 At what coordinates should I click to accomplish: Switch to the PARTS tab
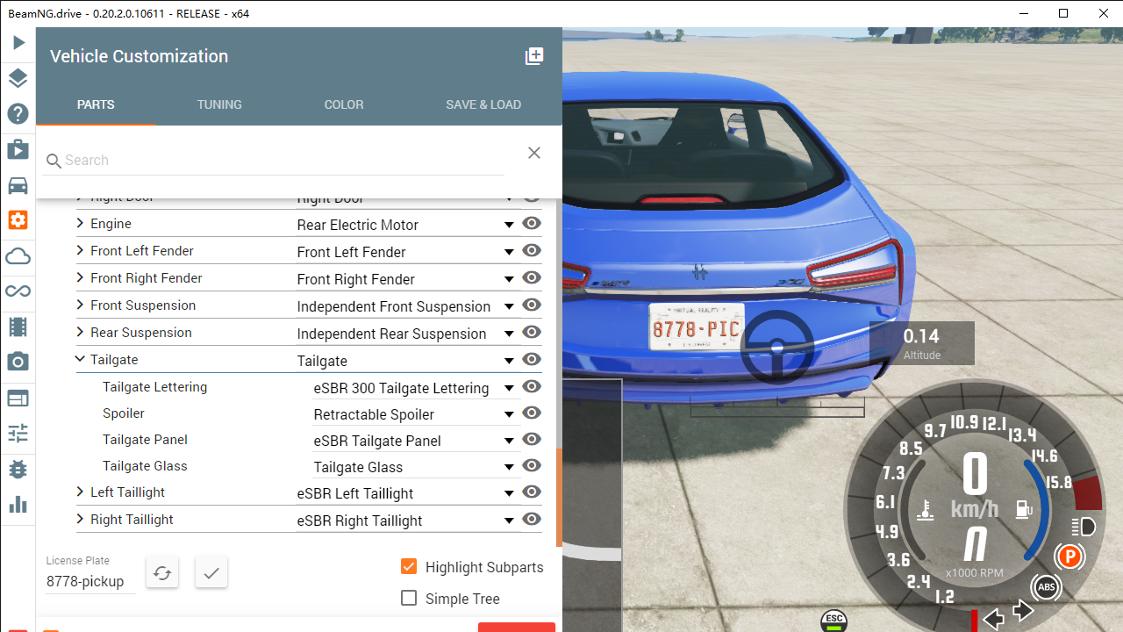pyautogui.click(x=96, y=104)
